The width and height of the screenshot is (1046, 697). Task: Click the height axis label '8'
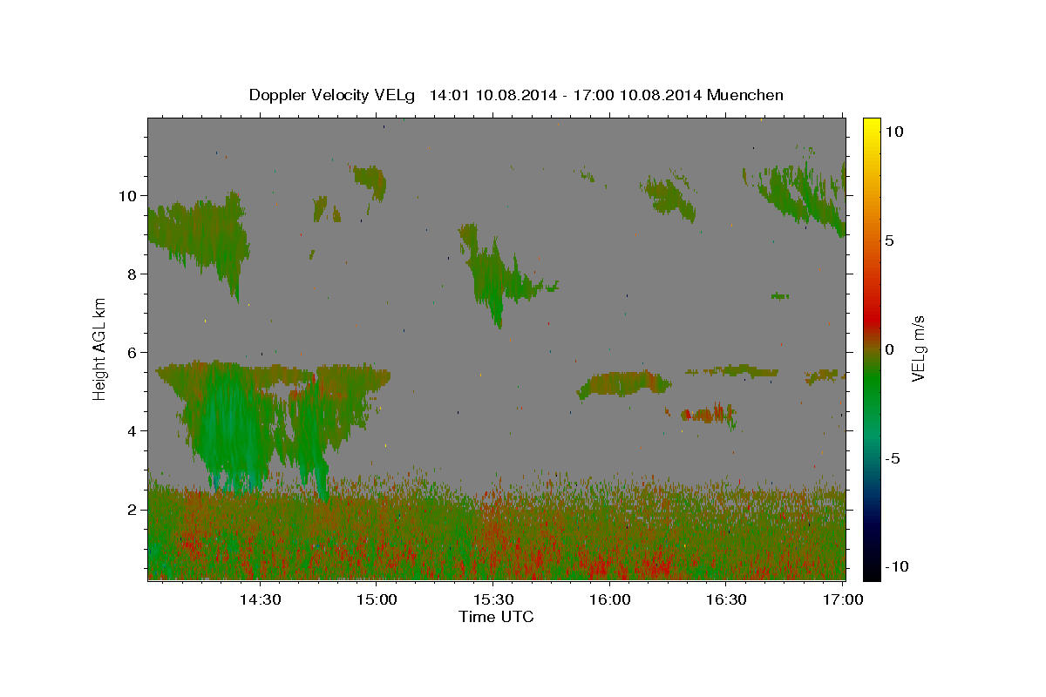(131, 274)
